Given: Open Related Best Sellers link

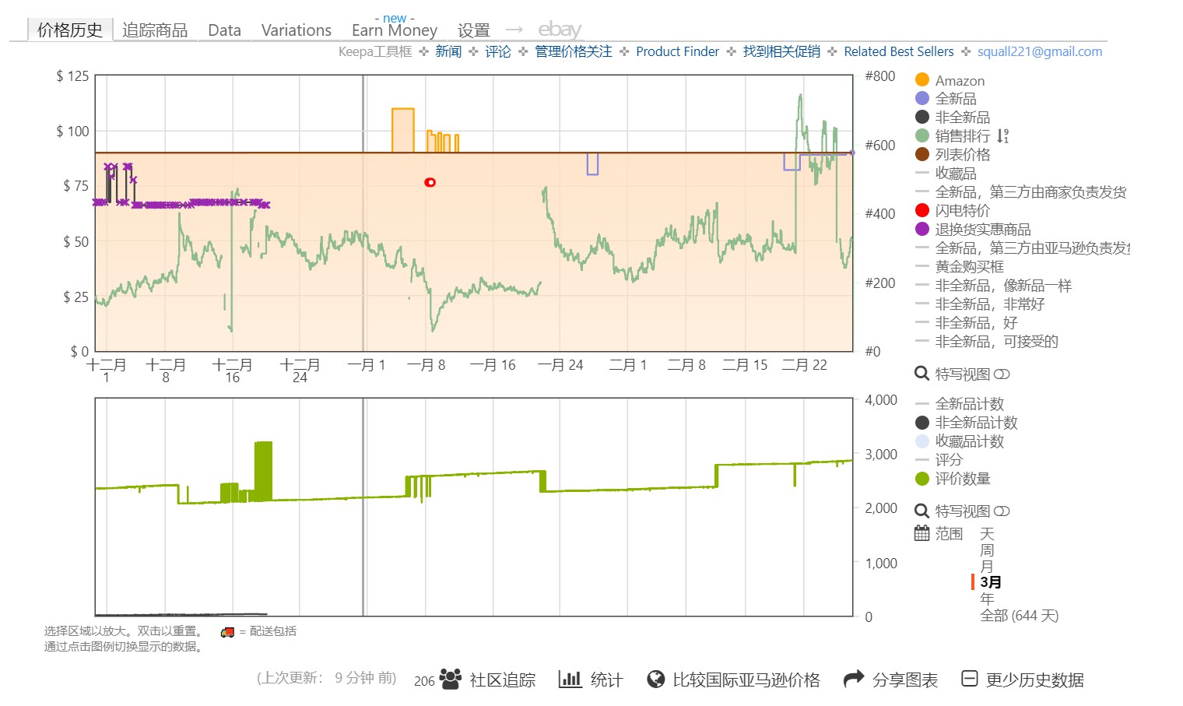Looking at the screenshot, I should click(899, 51).
